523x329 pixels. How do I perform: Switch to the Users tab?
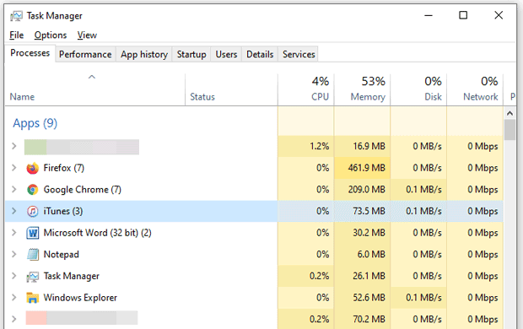click(x=226, y=54)
